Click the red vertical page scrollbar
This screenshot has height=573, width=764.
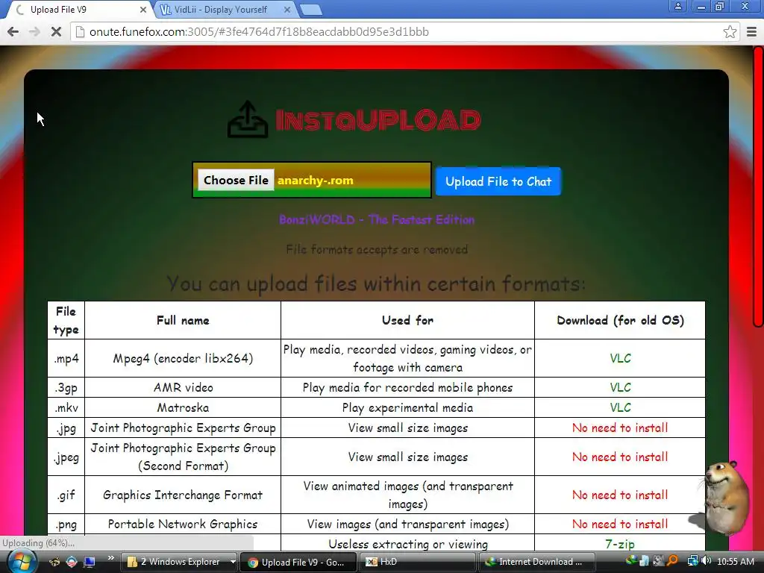coord(758,187)
